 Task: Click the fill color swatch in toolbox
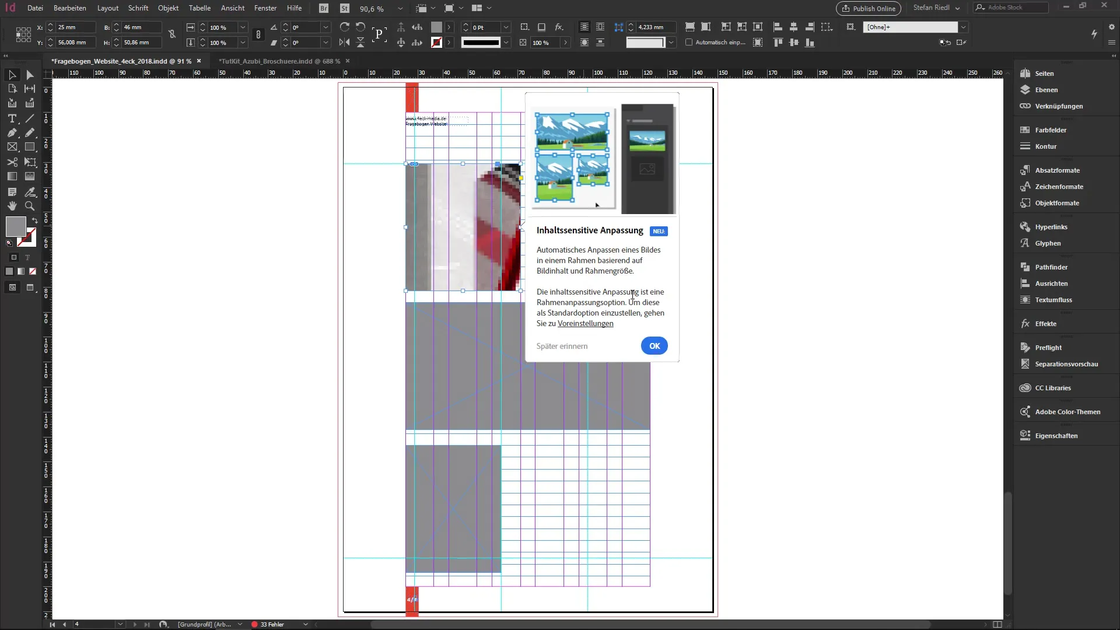pos(16,226)
